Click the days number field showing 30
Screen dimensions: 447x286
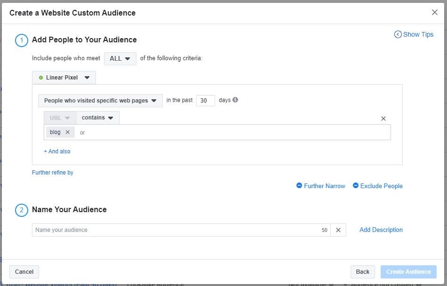(205, 101)
